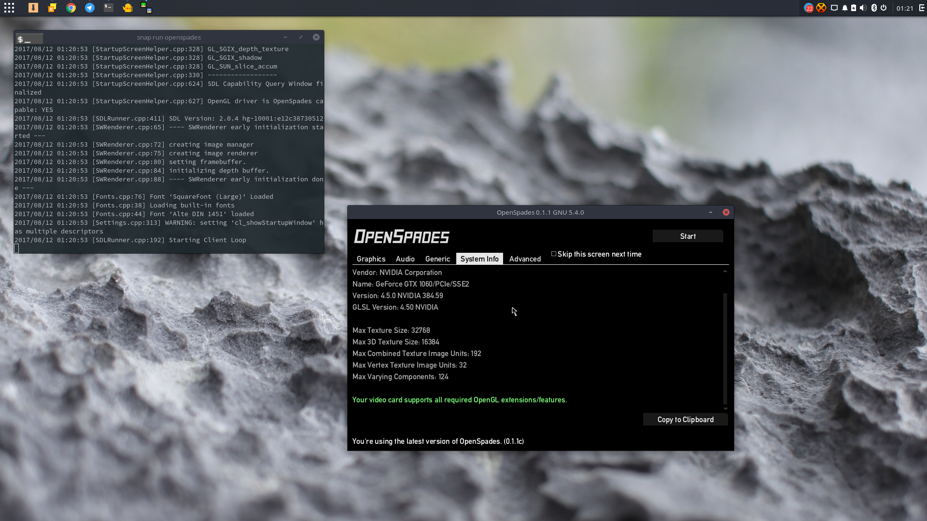Open the display/screen tray indicator
The height and width of the screenshot is (521, 927).
coord(834,8)
